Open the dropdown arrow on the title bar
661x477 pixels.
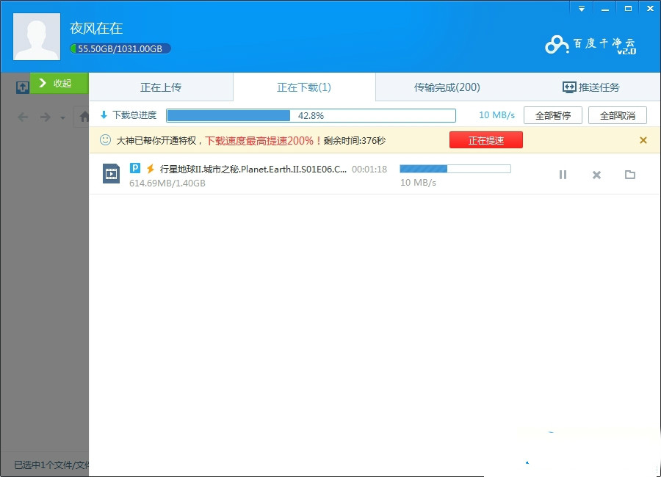click(581, 7)
